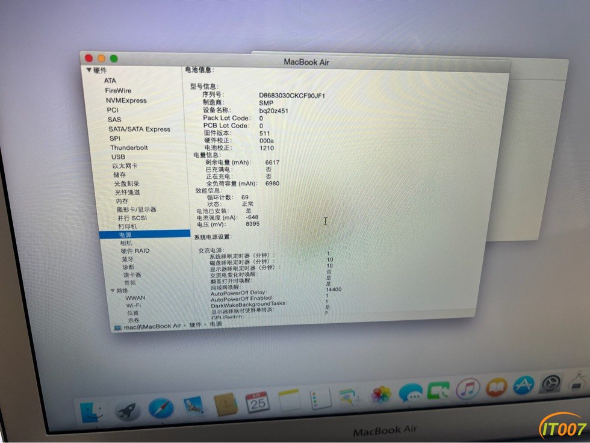Viewport: 590px width, 443px height.
Task: Select PCI in the sidebar
Action: (113, 110)
